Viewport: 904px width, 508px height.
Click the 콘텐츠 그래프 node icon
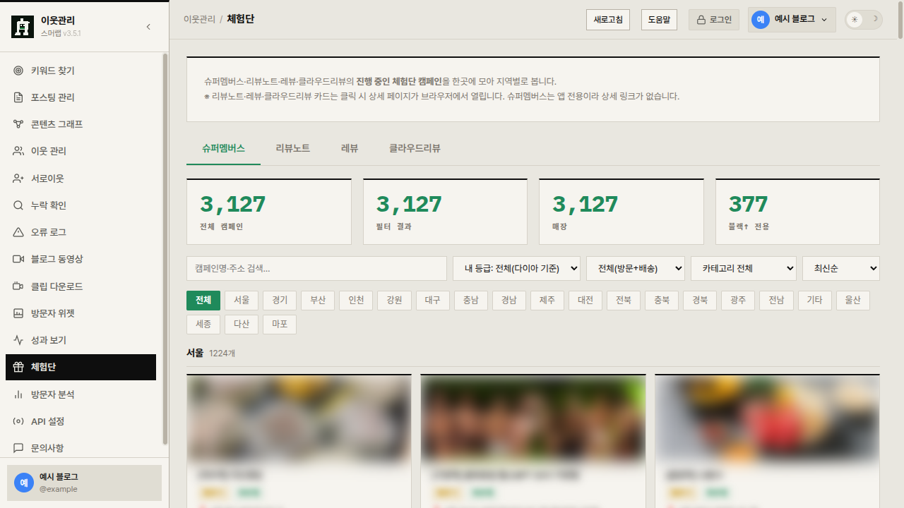point(18,124)
